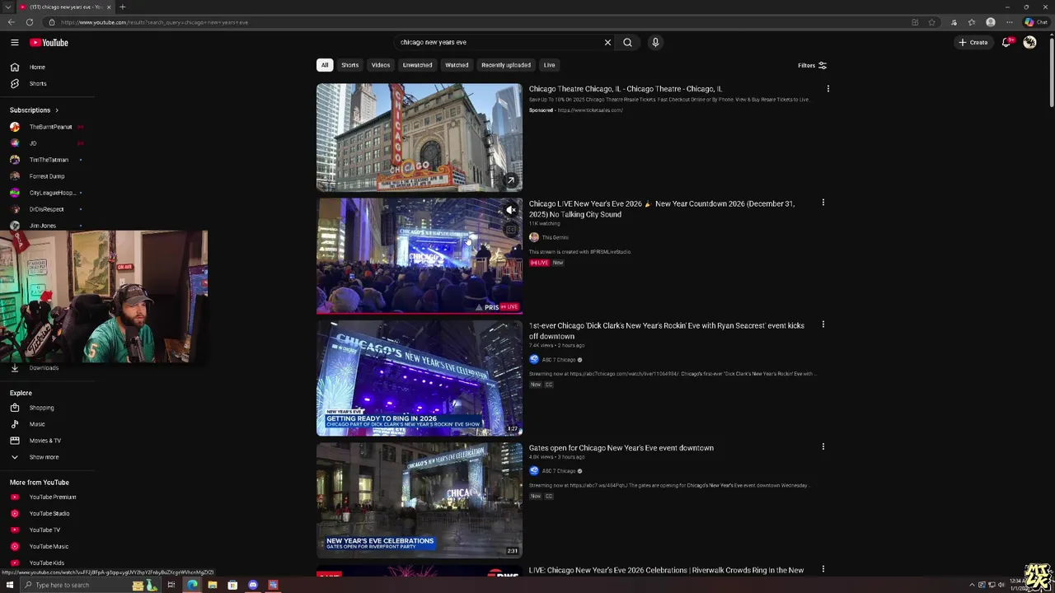
Task: Start voice search with microphone icon
Action: [655, 42]
